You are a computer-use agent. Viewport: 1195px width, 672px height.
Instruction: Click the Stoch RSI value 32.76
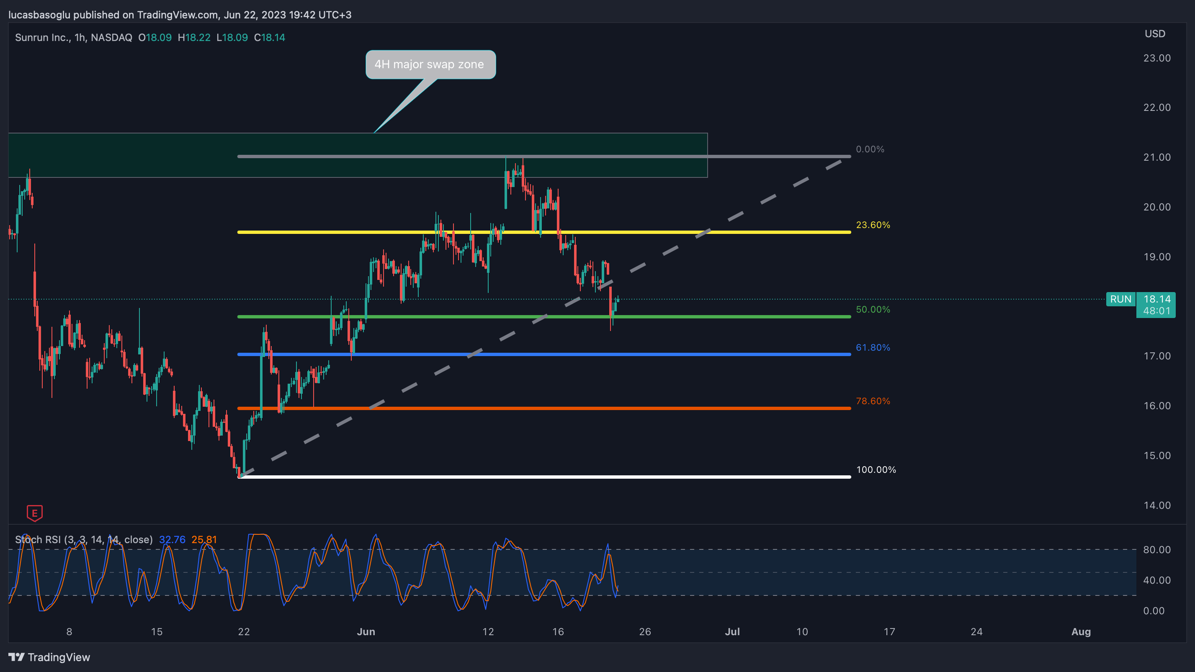tap(172, 539)
